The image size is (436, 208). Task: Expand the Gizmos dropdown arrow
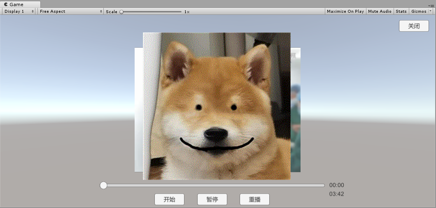[431, 11]
